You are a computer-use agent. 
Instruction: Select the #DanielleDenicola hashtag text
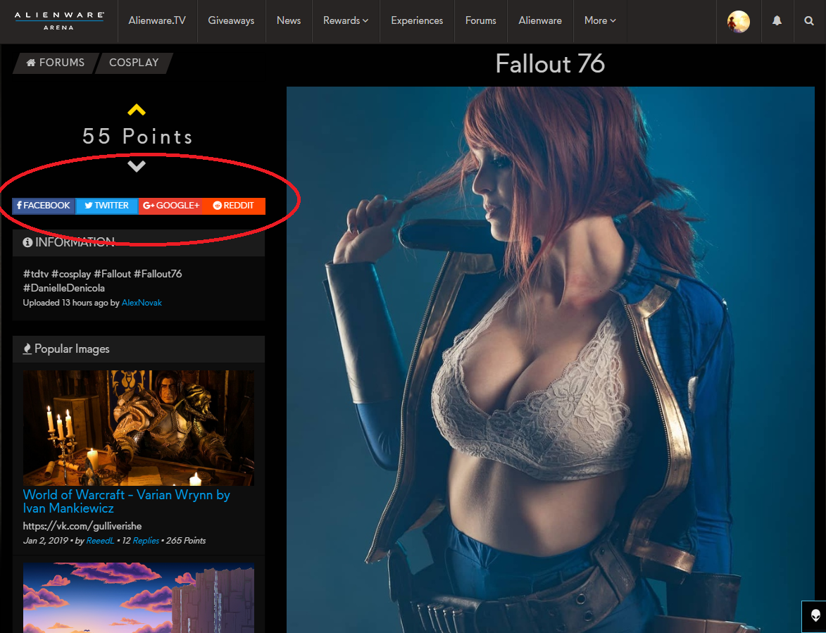(64, 288)
